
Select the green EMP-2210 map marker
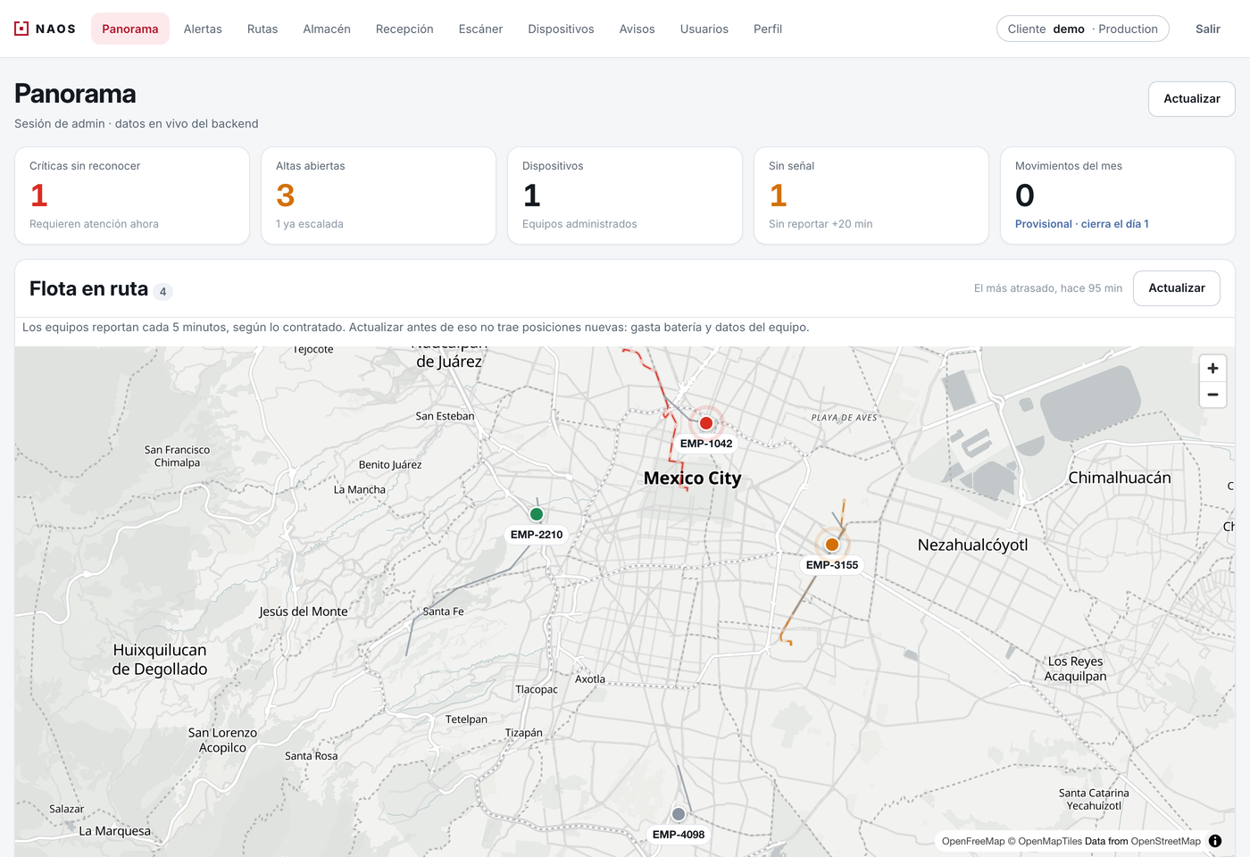pos(537,514)
